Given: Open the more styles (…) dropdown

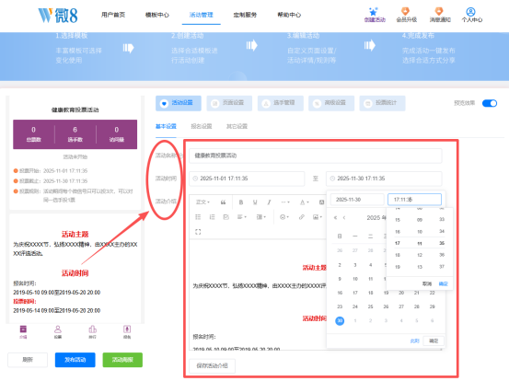Looking at the screenshot, I should 285,202.
